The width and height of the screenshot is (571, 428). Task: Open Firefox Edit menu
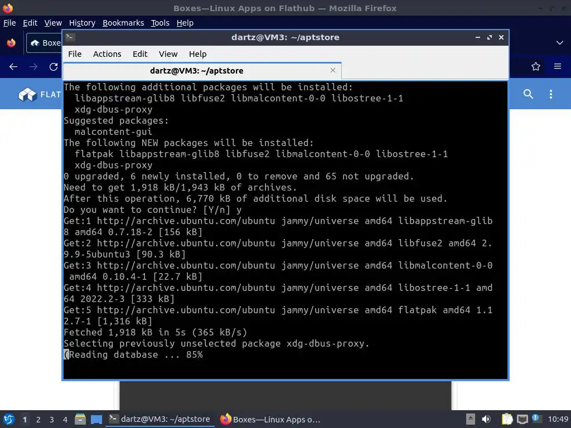[x=30, y=23]
